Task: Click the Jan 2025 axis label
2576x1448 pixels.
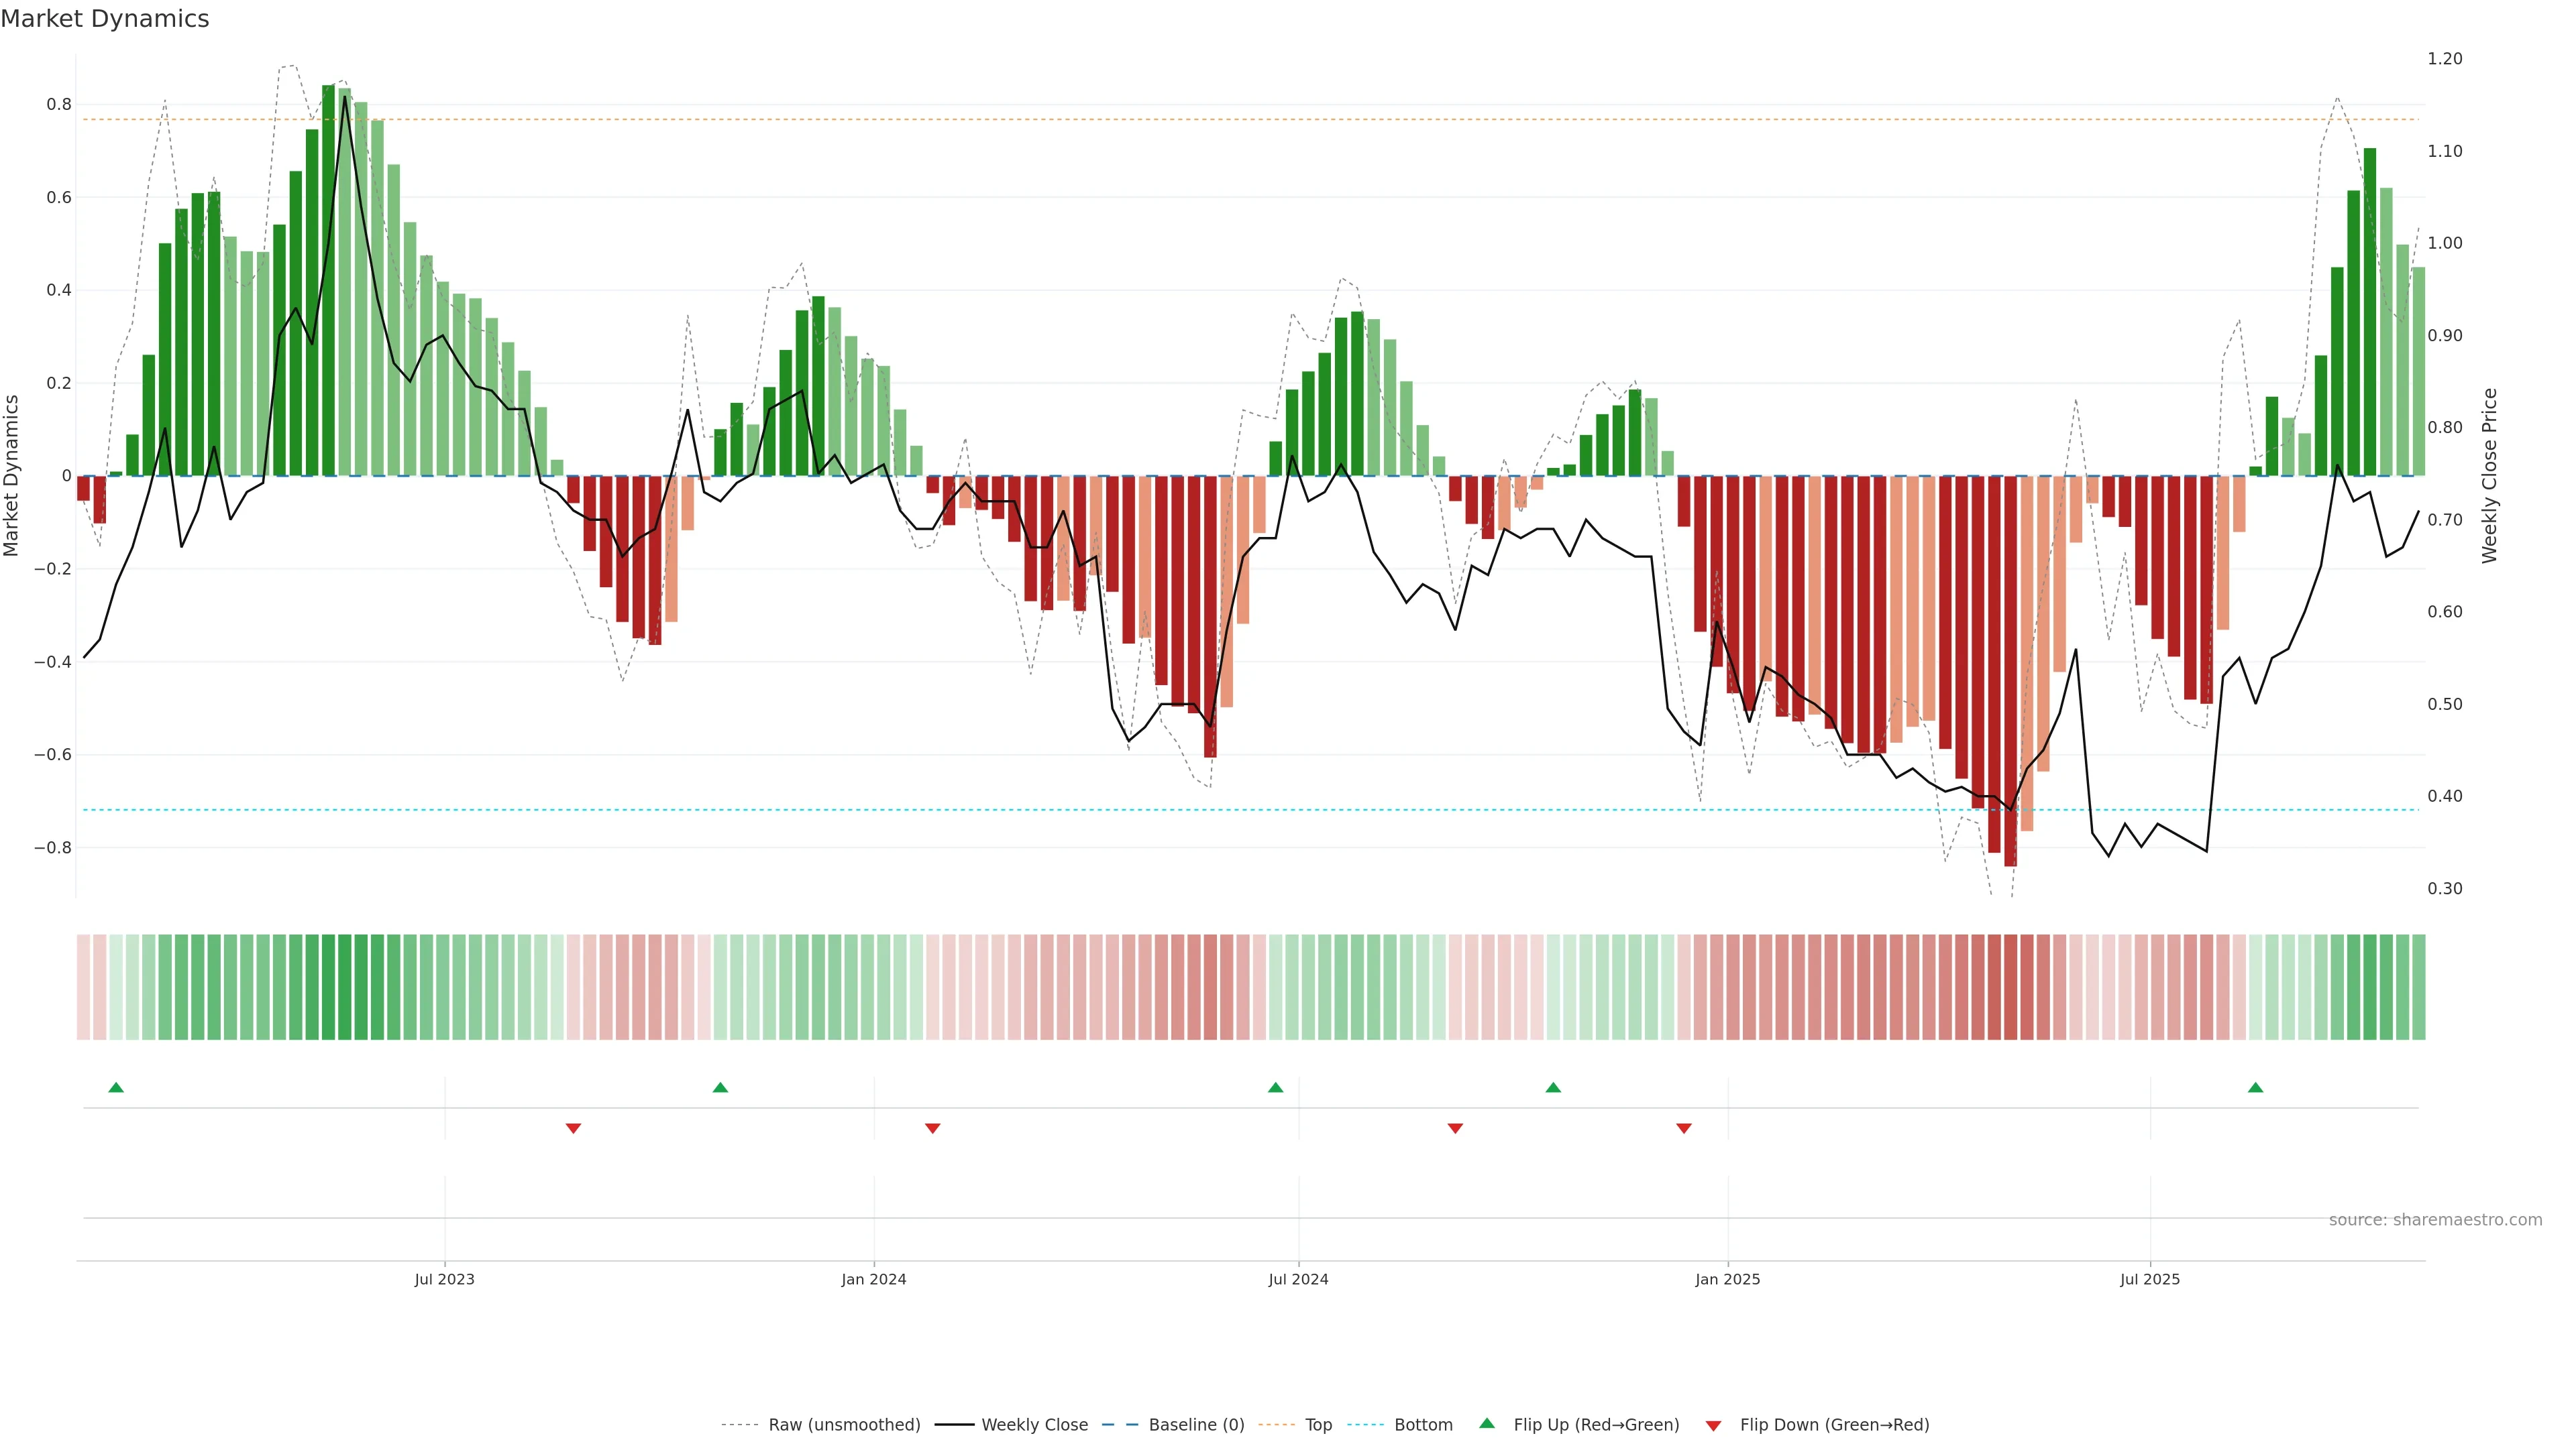Action: 1728,1279
